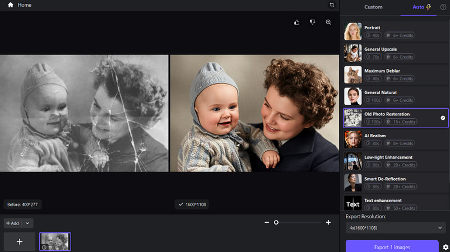Screen dimensions: 450x252
Task: Click the magnifier zoom icon
Action: (x=328, y=22)
